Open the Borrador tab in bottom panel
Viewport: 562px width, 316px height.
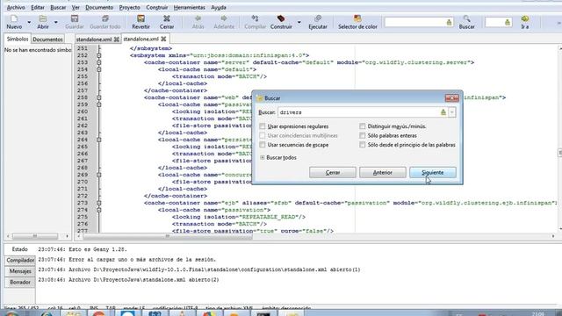(20, 283)
